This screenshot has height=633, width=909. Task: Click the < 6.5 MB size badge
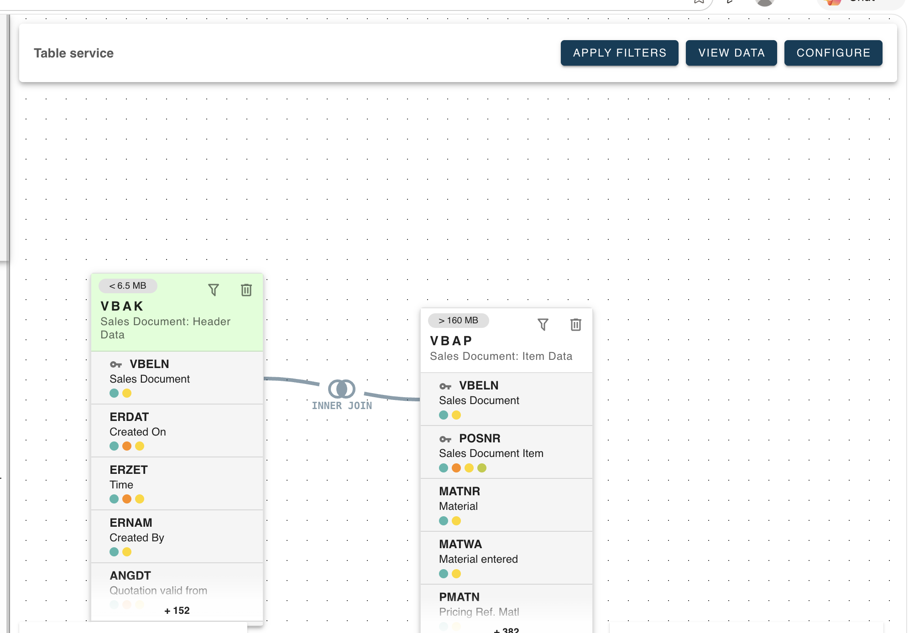tap(128, 286)
